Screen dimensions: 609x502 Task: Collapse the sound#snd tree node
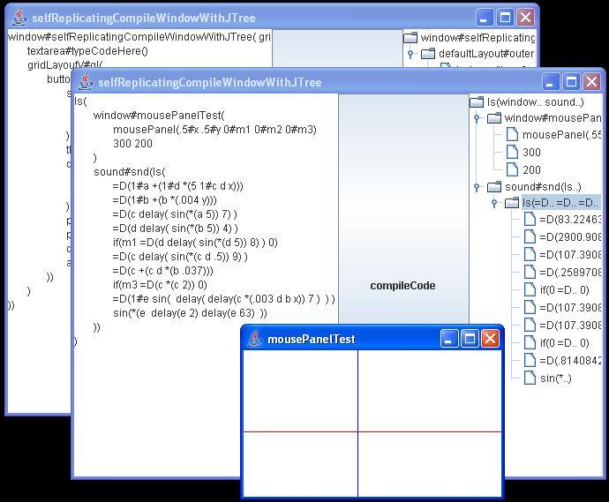(477, 187)
